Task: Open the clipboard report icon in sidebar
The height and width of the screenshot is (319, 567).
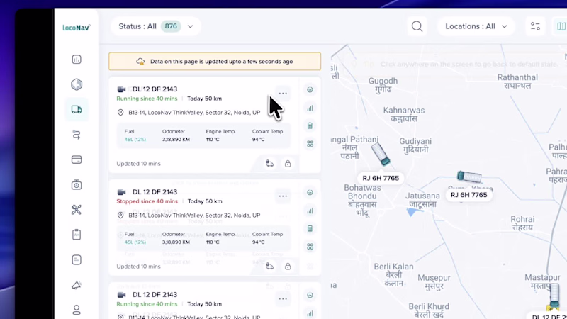Action: [77, 235]
